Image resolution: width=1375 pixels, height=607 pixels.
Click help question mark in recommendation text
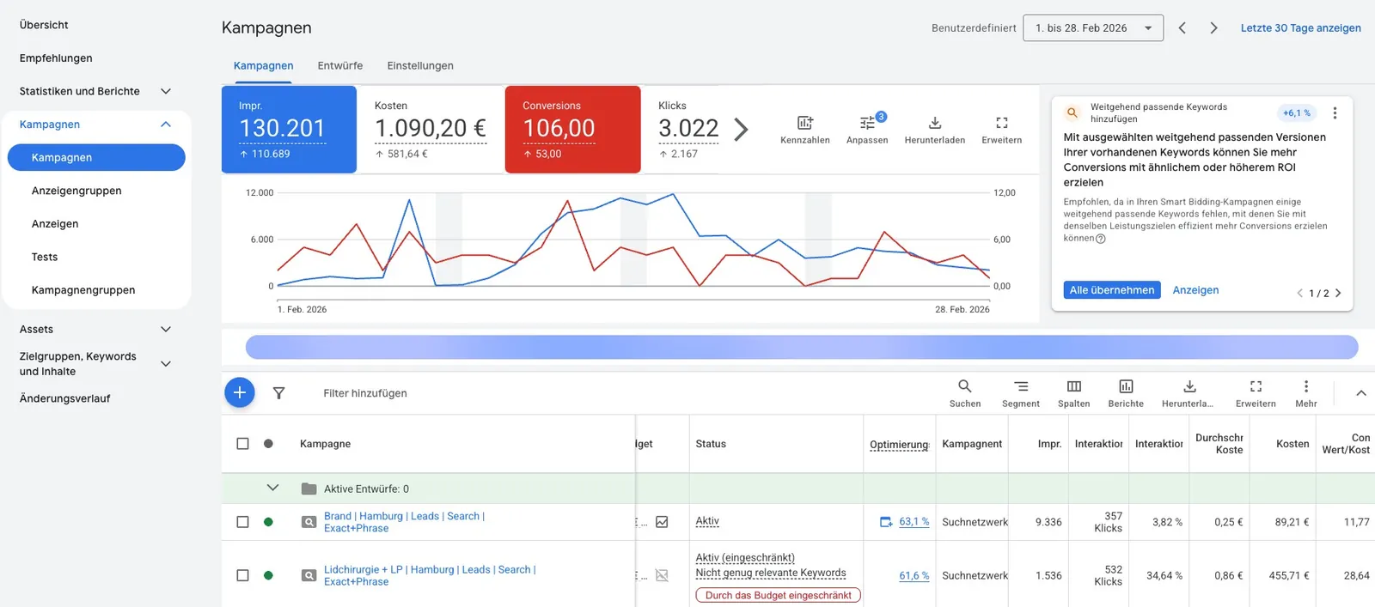(x=1101, y=239)
